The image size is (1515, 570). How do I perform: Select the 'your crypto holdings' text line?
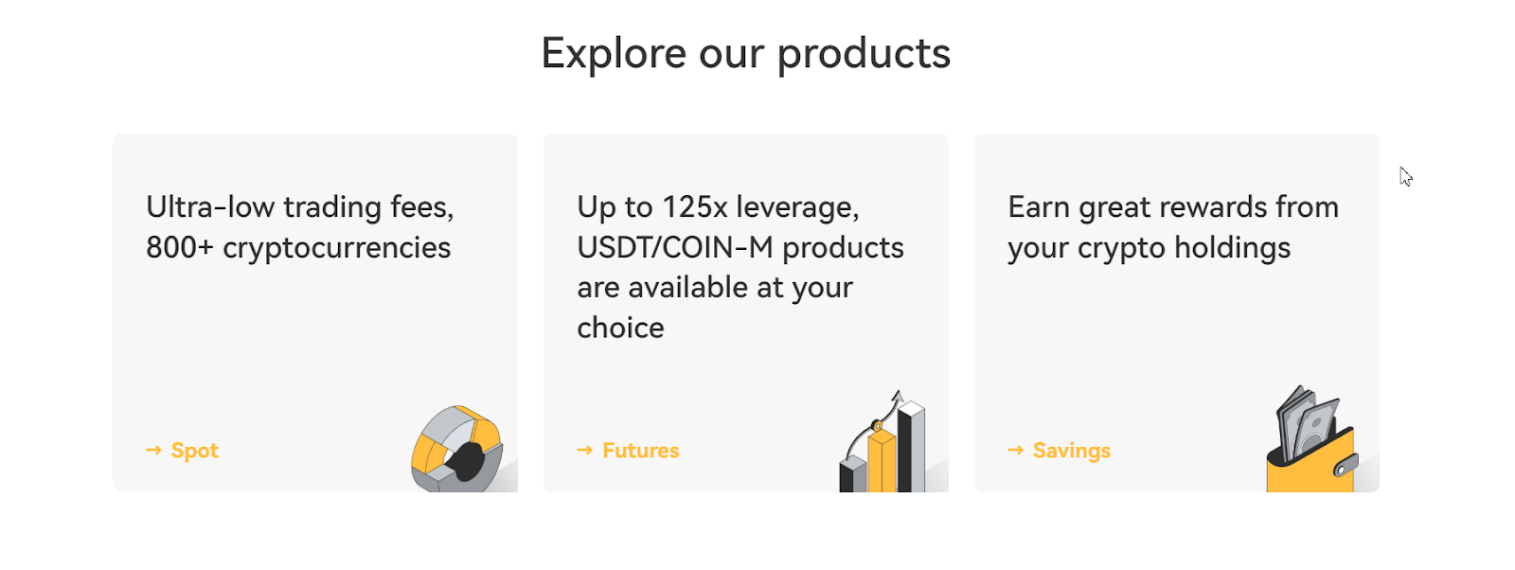[x=1150, y=248]
